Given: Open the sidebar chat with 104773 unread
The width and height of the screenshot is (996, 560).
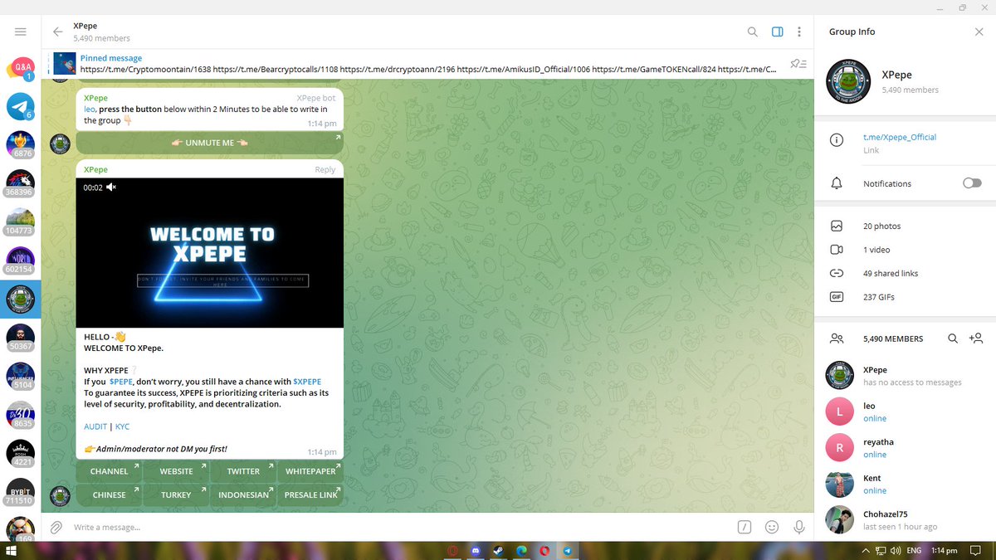Looking at the screenshot, I should tap(20, 221).
